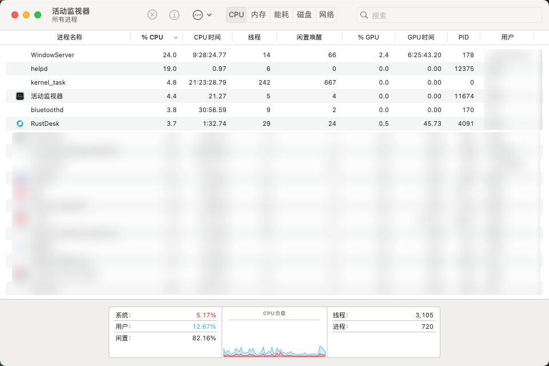Open the process info (ⓘ) toolbar icon
Image resolution: width=549 pixels, height=366 pixels.
pos(174,14)
